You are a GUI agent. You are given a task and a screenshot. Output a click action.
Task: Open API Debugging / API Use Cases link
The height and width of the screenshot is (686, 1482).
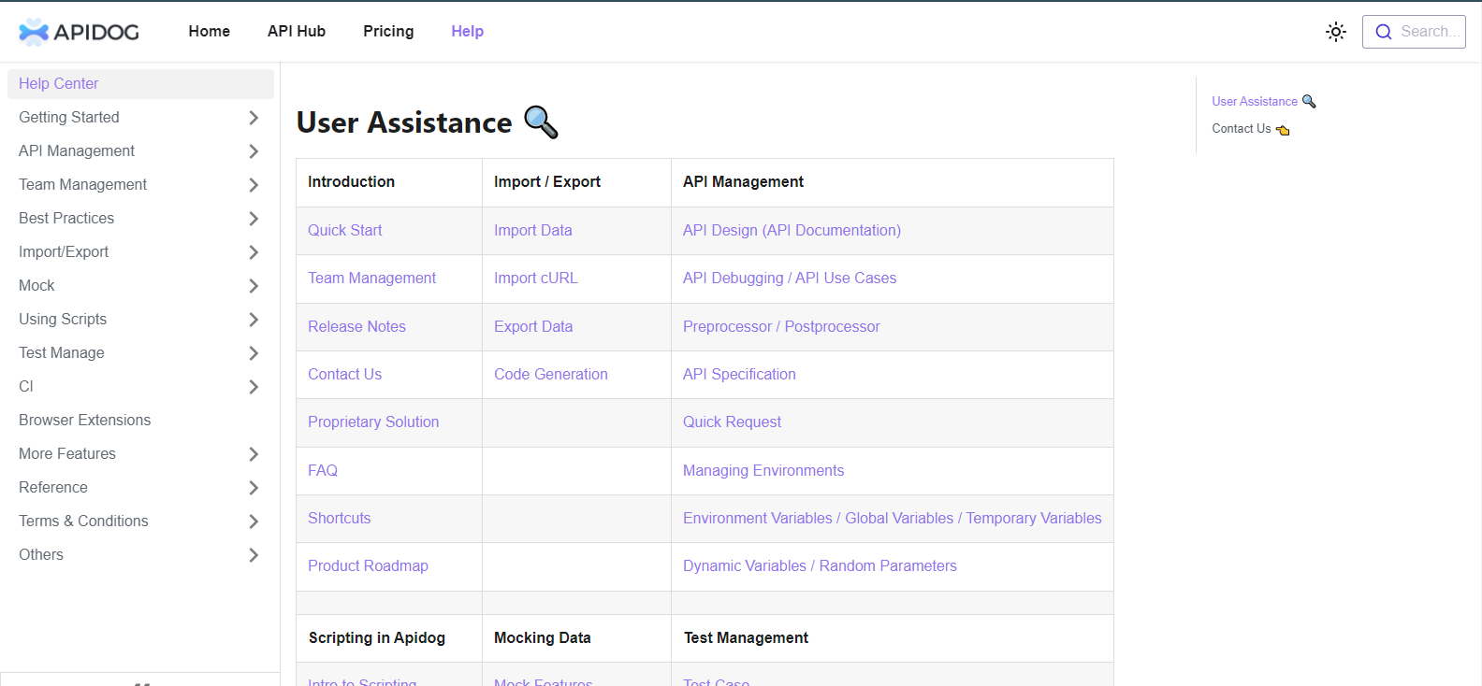pos(790,278)
